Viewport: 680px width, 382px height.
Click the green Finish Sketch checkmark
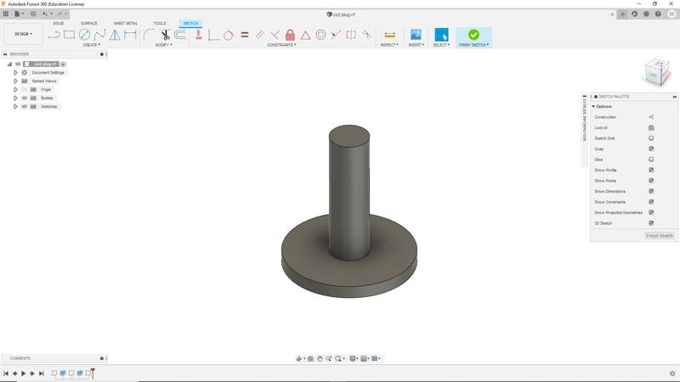pyautogui.click(x=473, y=35)
